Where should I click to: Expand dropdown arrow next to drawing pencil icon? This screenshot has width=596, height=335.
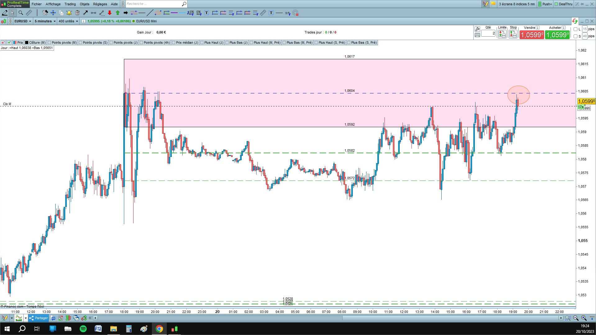(11, 318)
